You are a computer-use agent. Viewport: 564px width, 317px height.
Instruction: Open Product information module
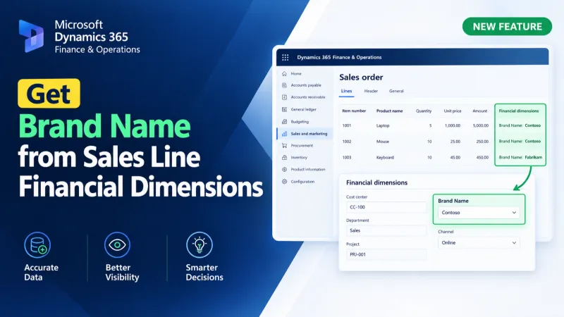click(308, 169)
